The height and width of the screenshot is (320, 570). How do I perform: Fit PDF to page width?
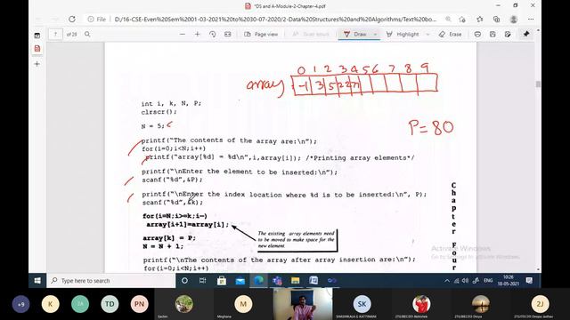[x=228, y=34]
